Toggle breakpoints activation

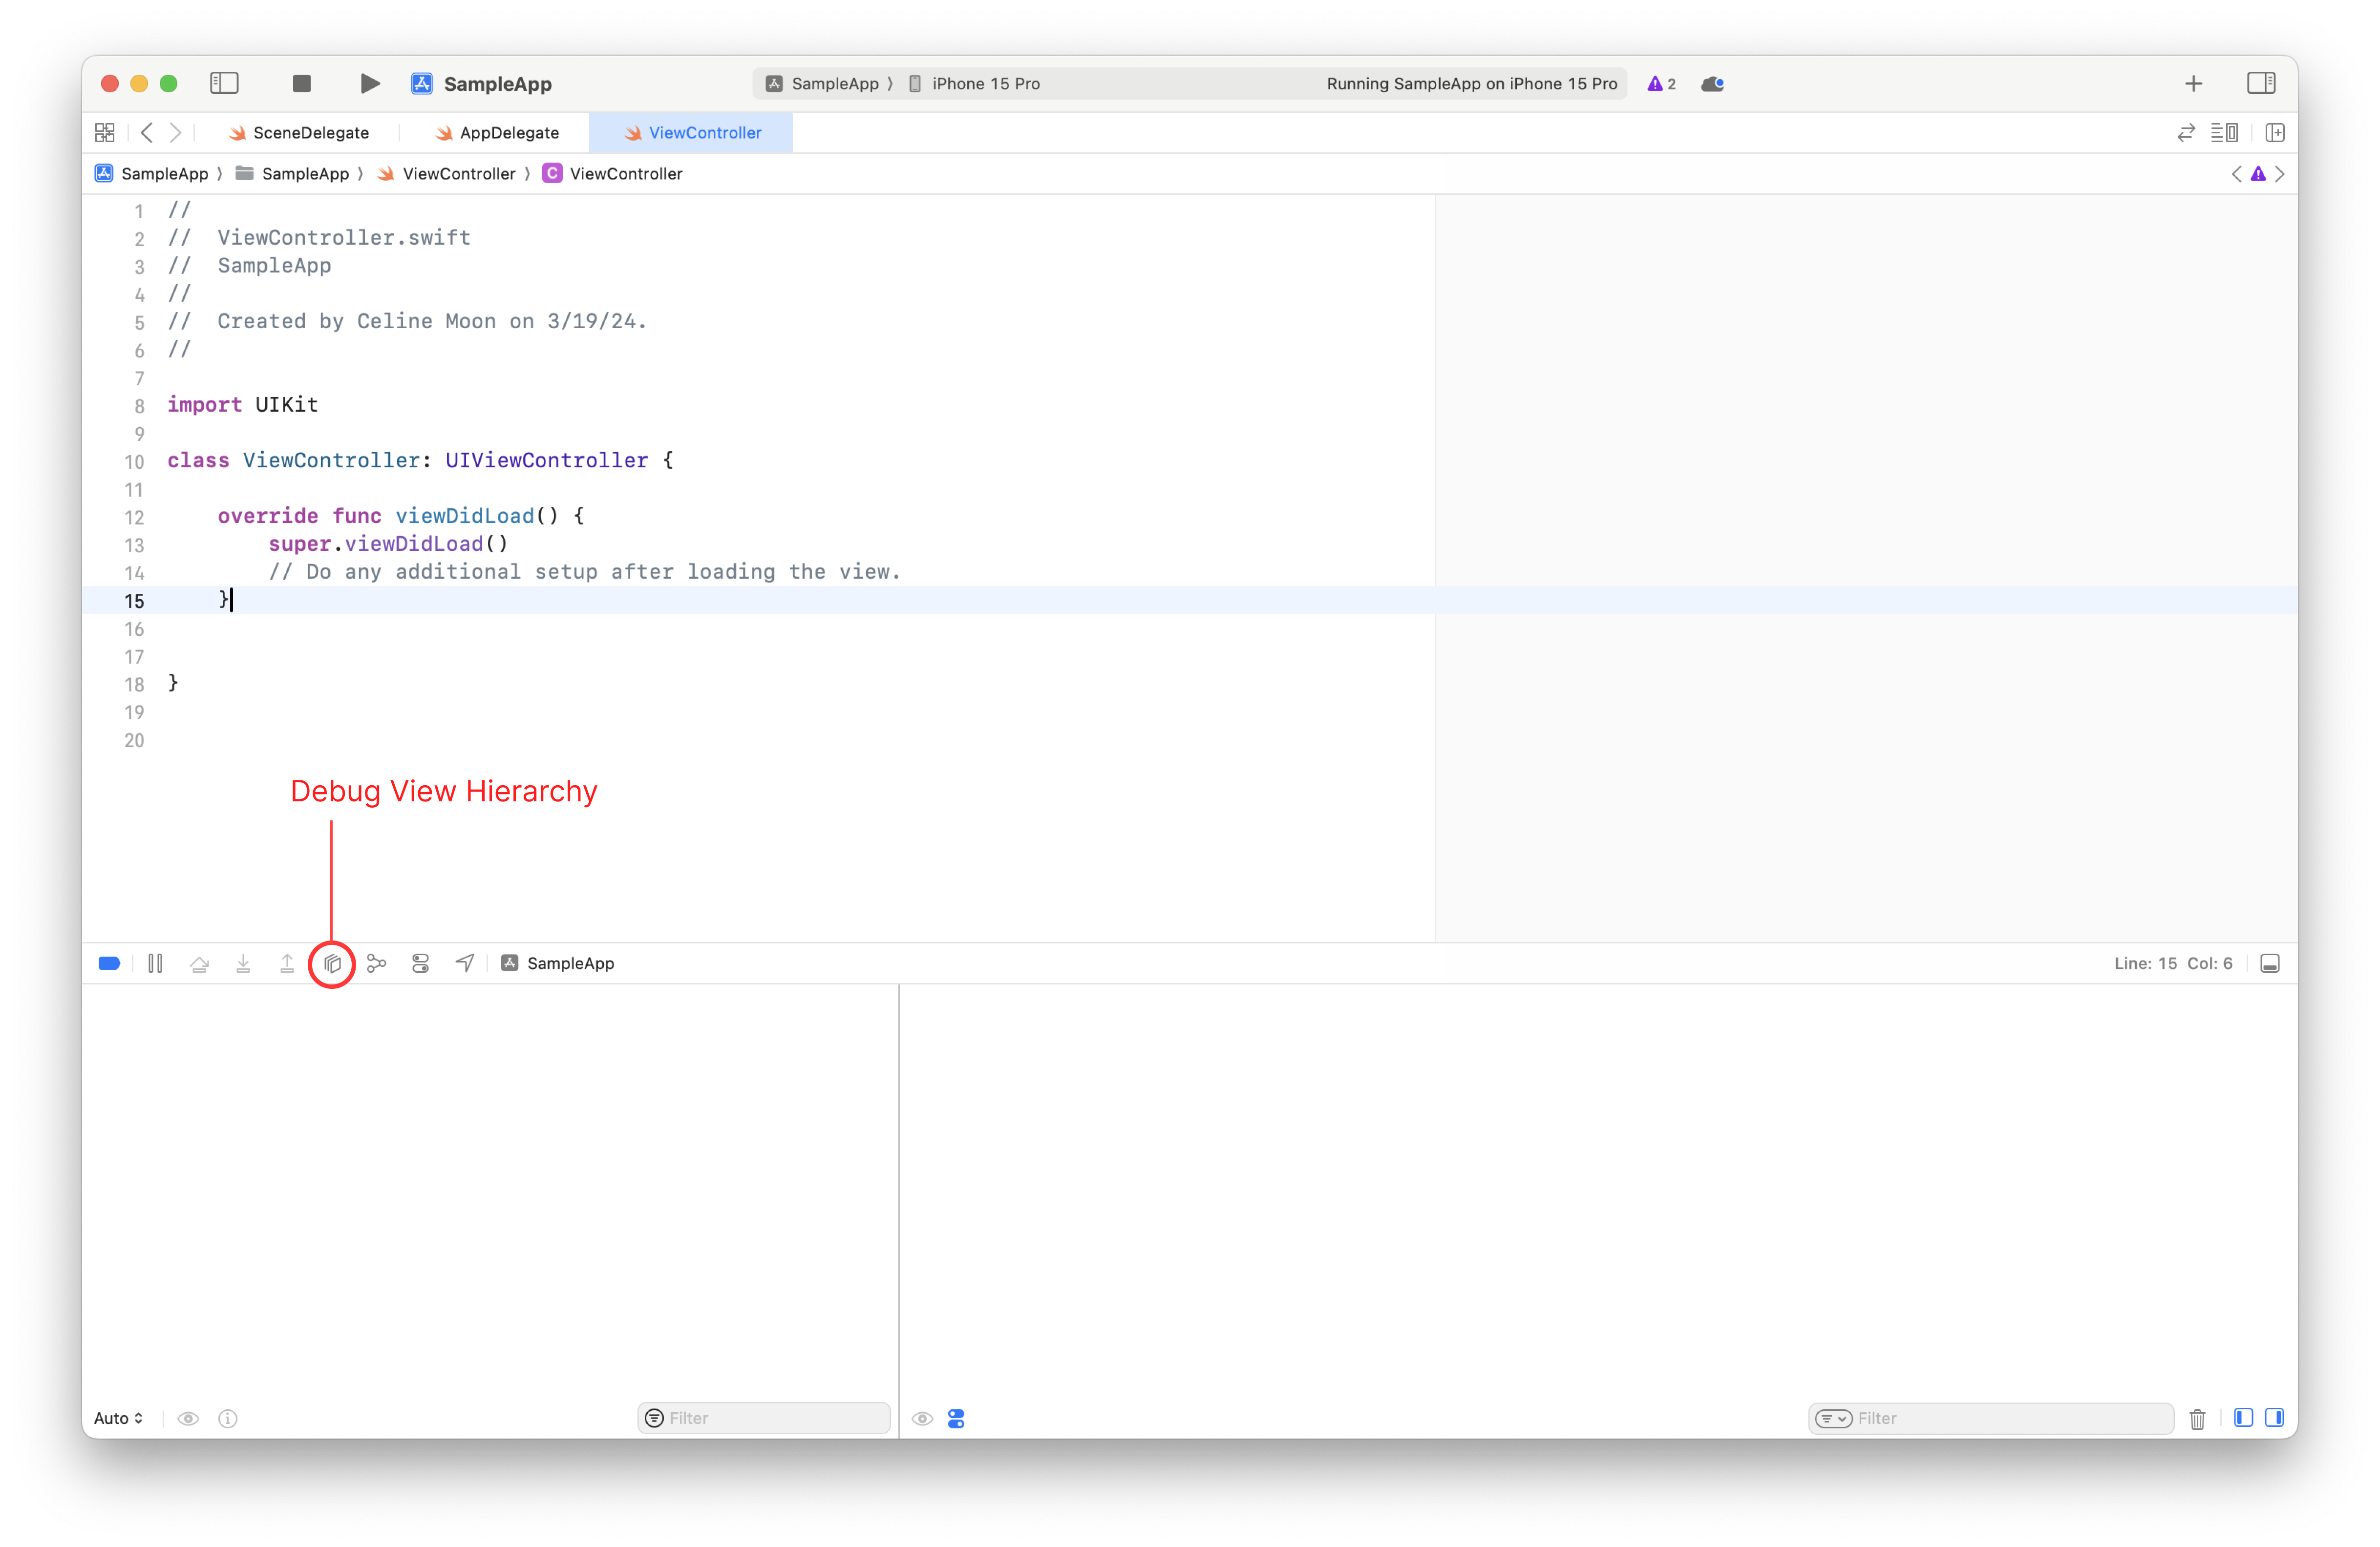109,963
